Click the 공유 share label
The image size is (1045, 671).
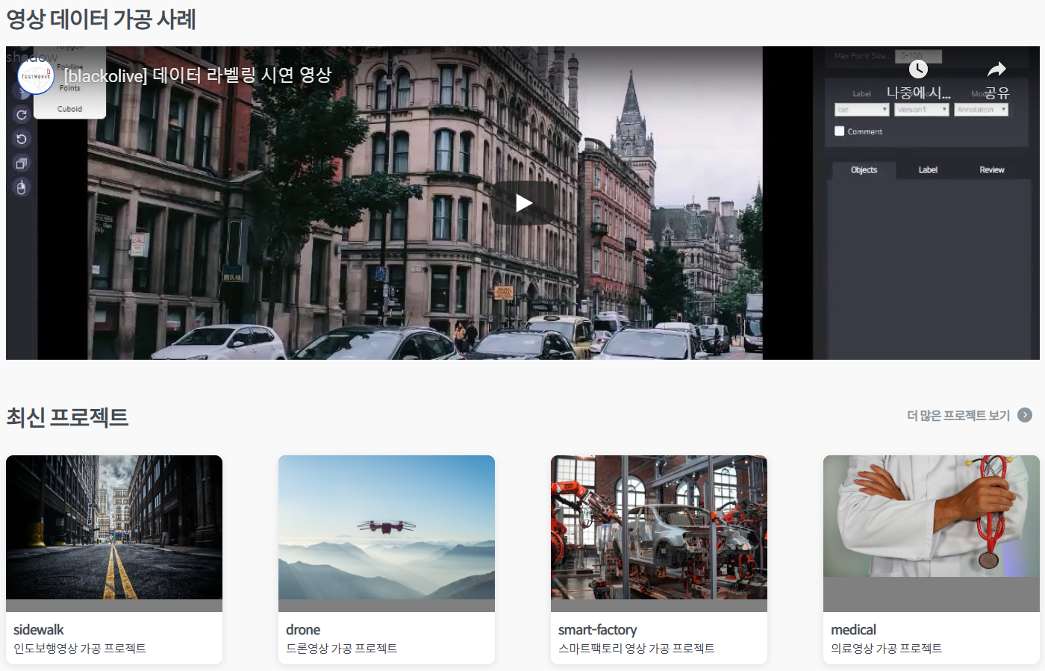click(996, 93)
